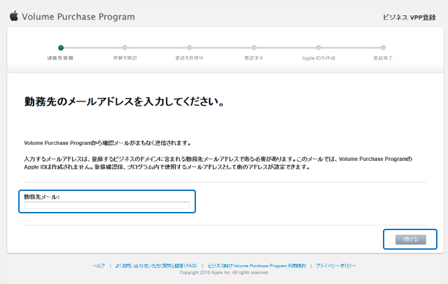Viewport: 448px width, 284px height.
Task: Focus the 勤務先メール email input field
Action: point(106,206)
